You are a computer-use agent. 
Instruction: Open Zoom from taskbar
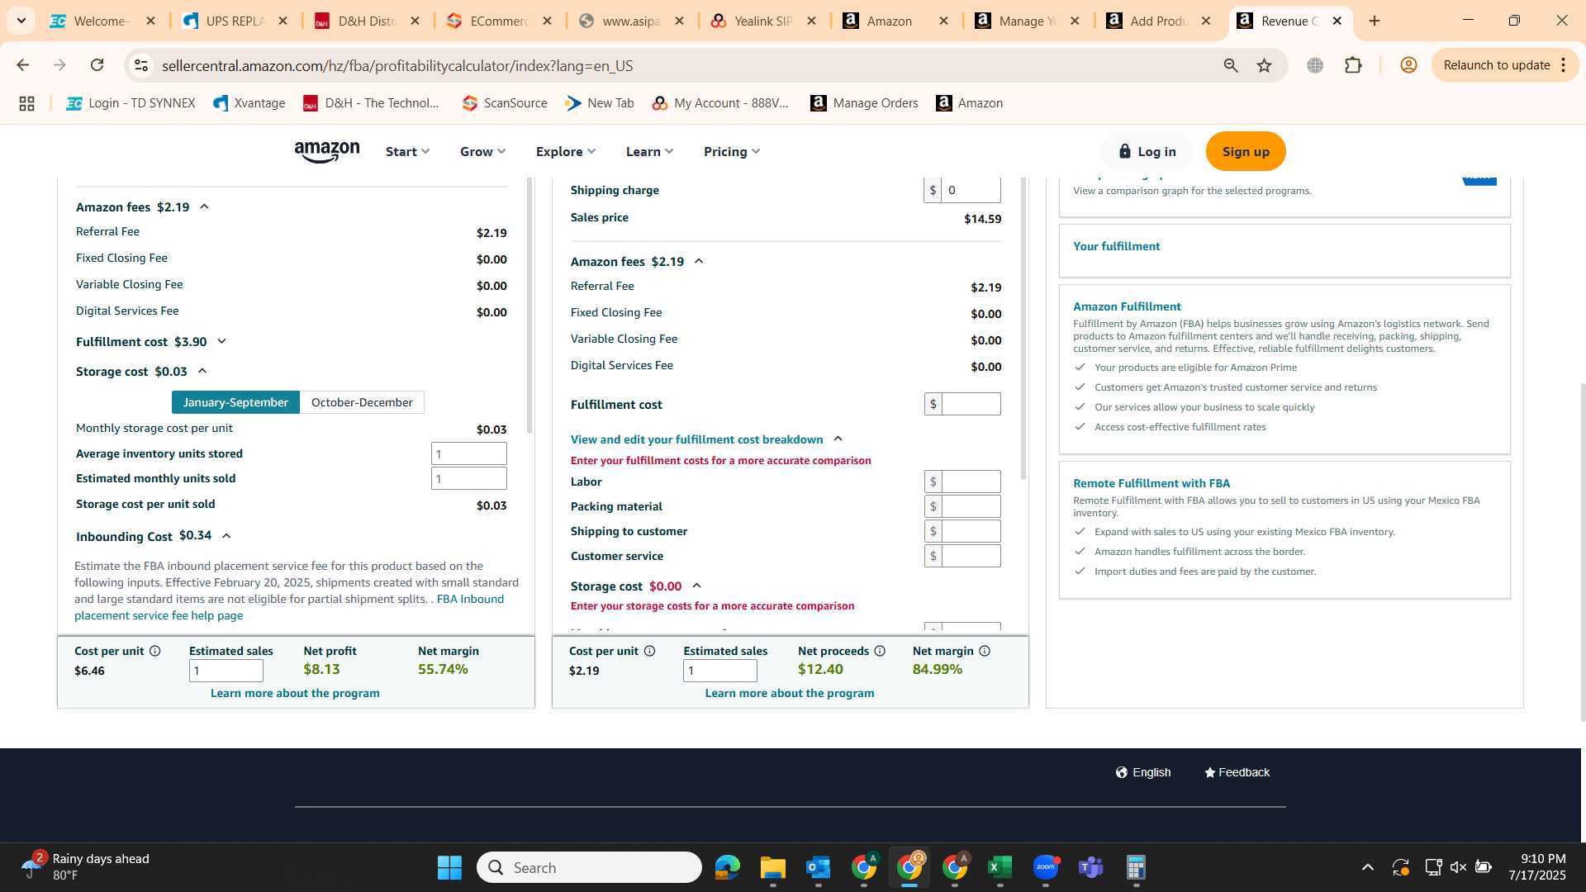[1046, 867]
